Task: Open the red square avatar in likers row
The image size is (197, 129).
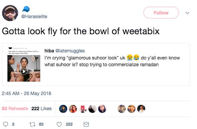Action: click(83, 109)
